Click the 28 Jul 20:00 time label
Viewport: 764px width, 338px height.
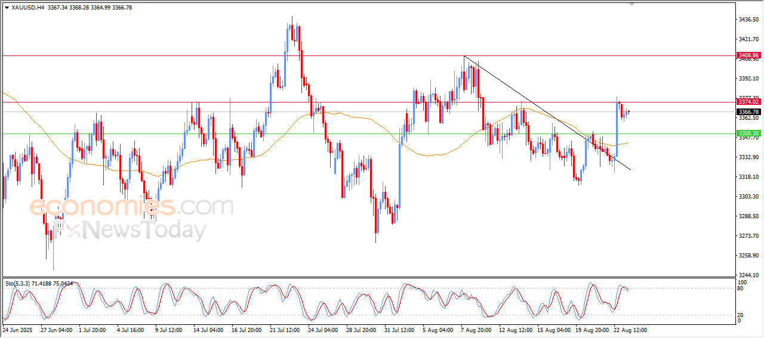pos(361,330)
